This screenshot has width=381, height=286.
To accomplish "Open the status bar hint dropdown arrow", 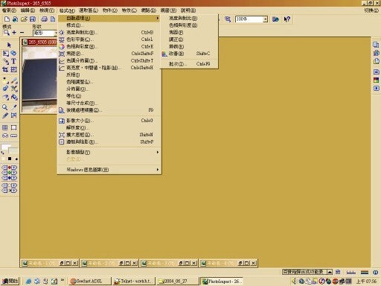I will tap(330, 272).
